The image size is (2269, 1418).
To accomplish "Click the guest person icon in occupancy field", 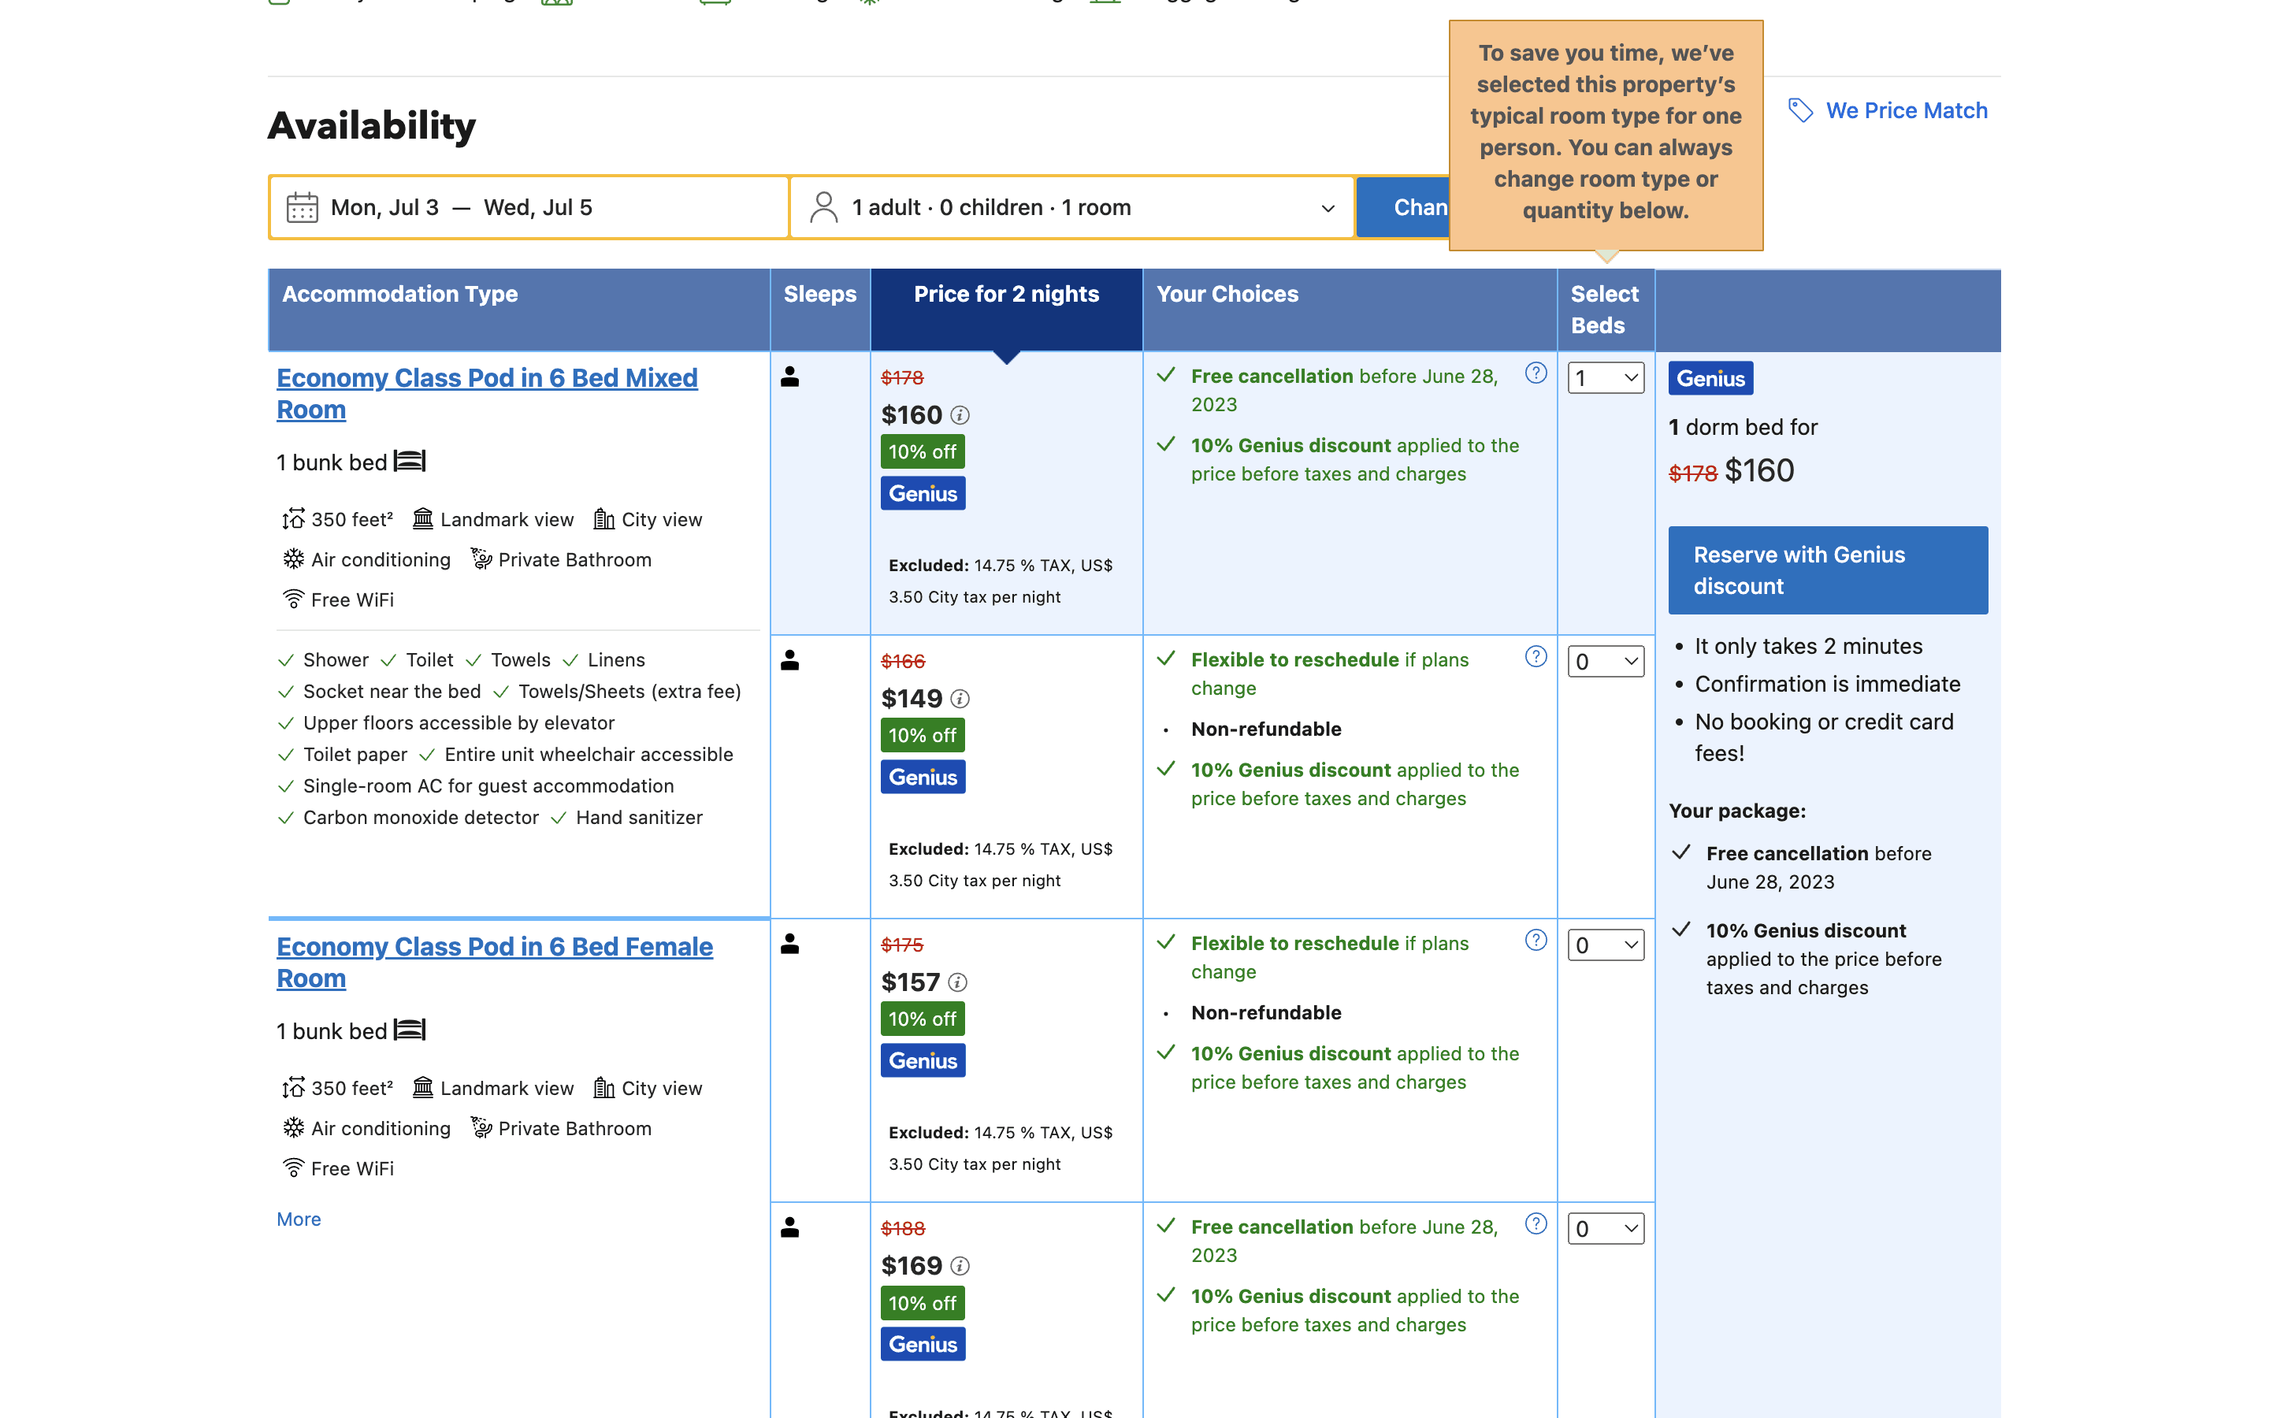I will 823,207.
